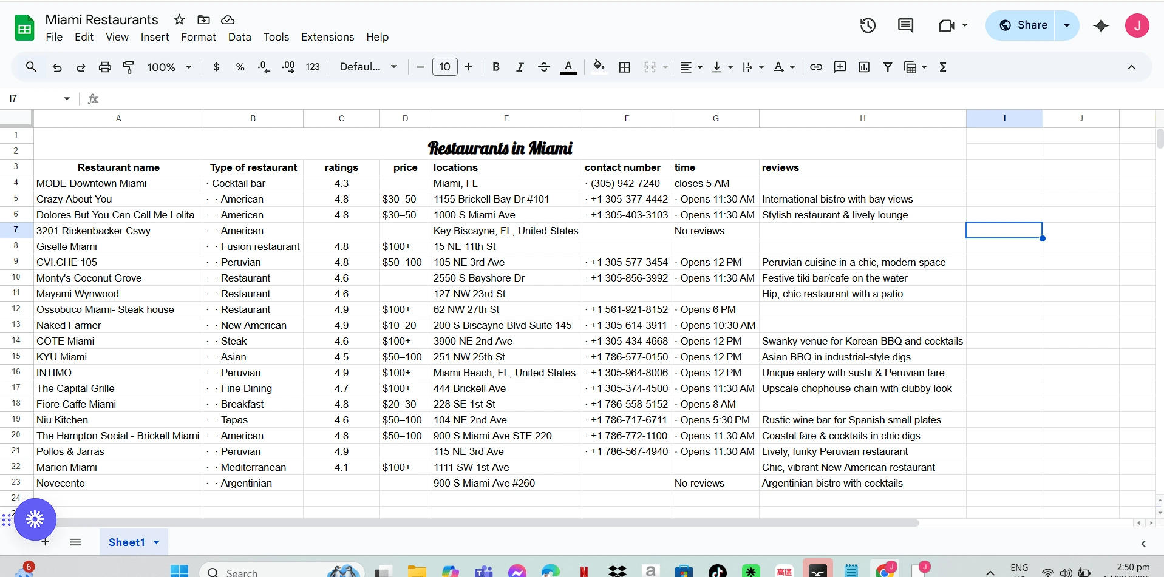The image size is (1164, 577).
Task: Expand the Sheet1 tab options arrow
Action: coord(157,542)
